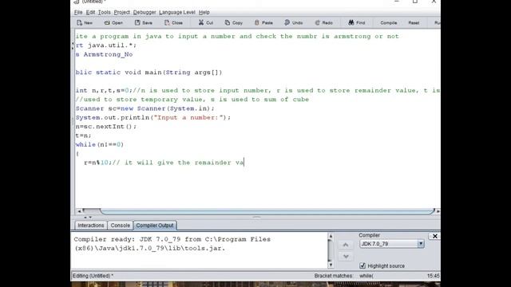This screenshot has height=287, width=511.
Task: Click the New file toolbar button
Action: click(x=85, y=23)
